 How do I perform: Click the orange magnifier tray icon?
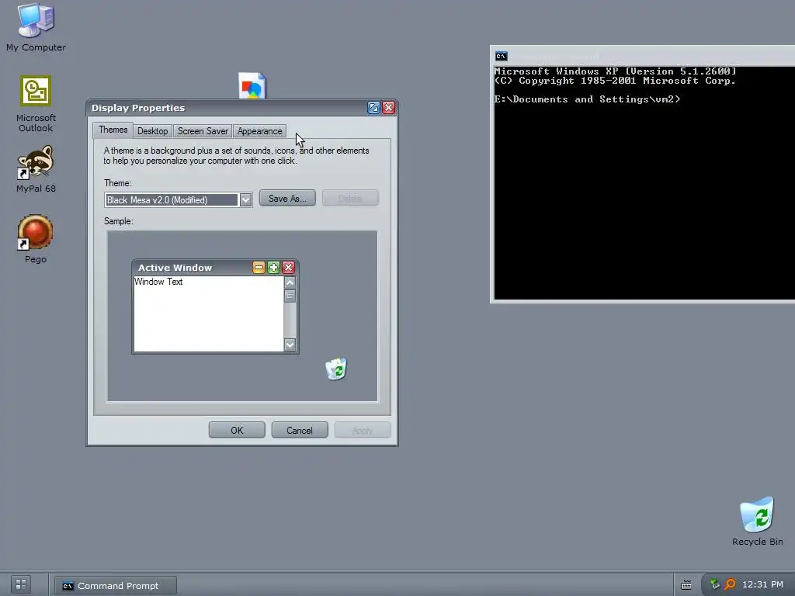coord(730,584)
